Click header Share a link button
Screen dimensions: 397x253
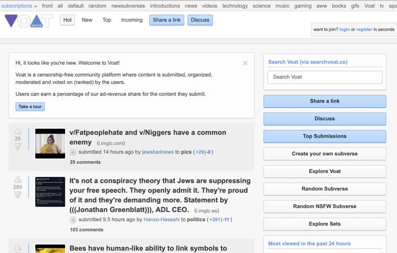tap(167, 20)
